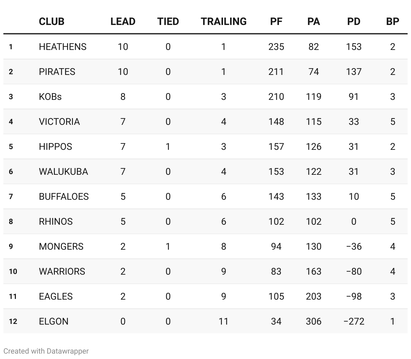Click the WALUKUBA club name
This screenshot has width=411, height=359.
coord(63,171)
